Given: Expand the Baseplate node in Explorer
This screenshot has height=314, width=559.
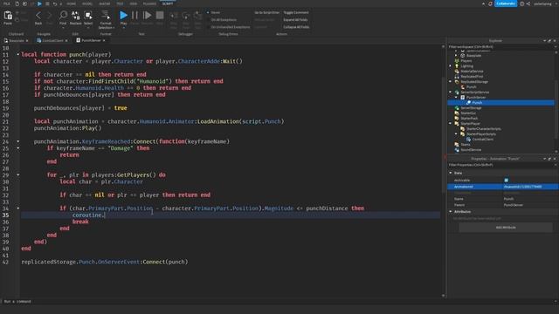Looking at the screenshot, I should pyautogui.click(x=456, y=56).
